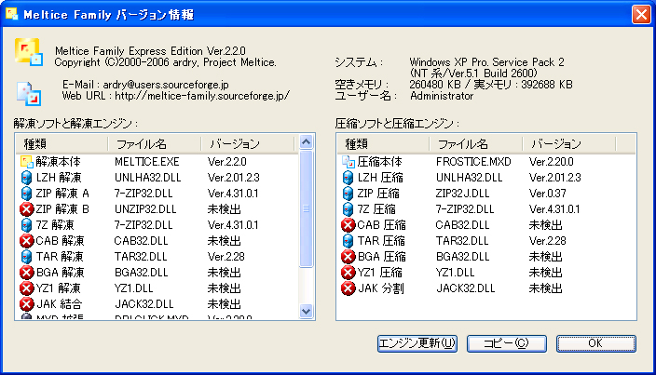Click the red error icon for BGA 解凍
656x375 pixels.
26,273
